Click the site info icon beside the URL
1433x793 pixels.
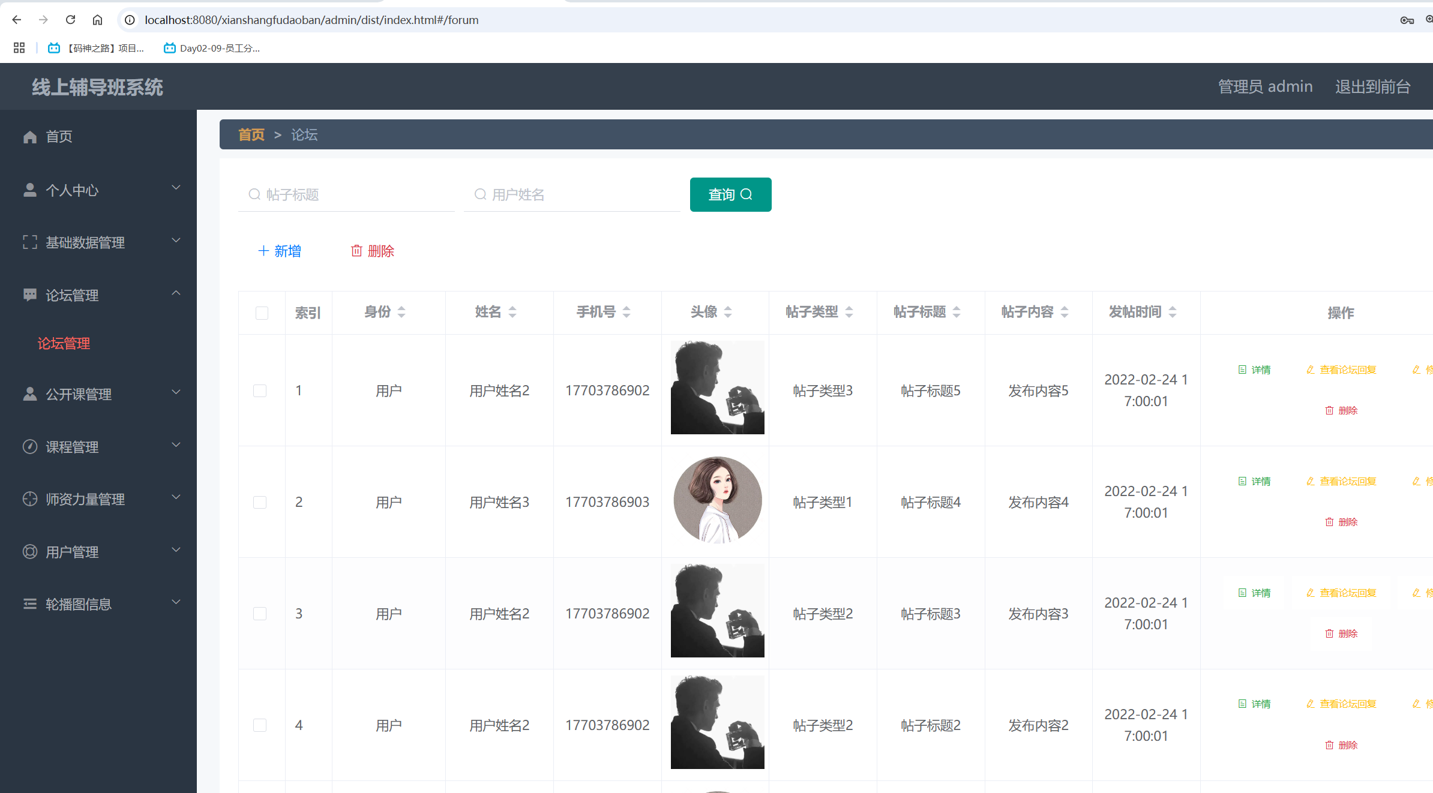pyautogui.click(x=129, y=20)
